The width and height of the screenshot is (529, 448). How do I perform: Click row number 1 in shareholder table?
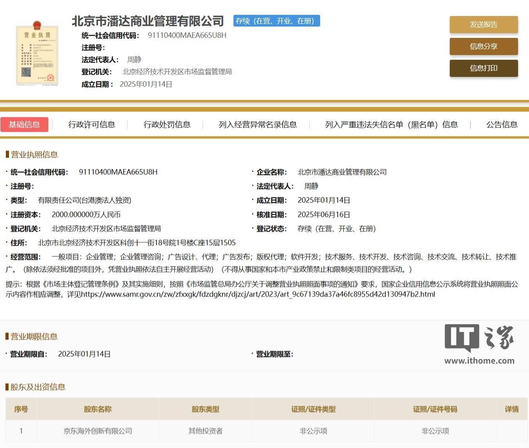pos(21,431)
